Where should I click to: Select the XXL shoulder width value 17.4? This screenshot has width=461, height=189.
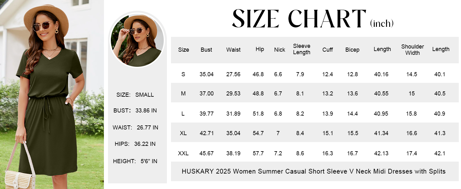tap(412, 153)
